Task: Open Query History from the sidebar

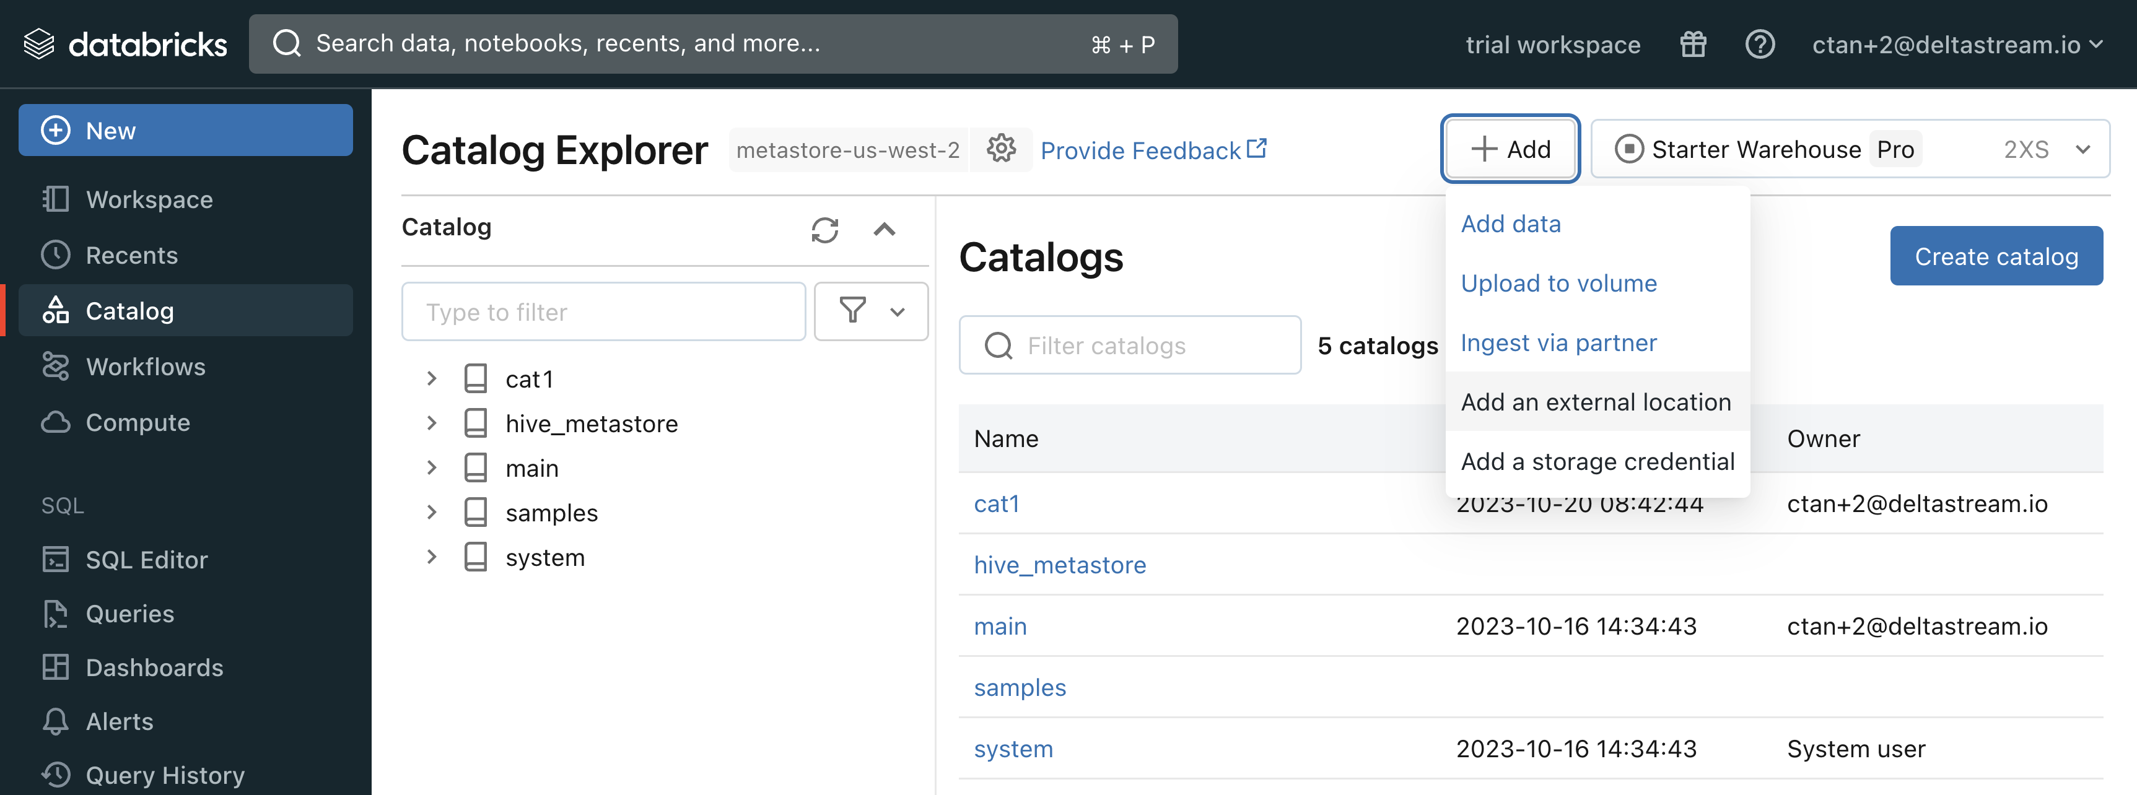Action: tap(186, 775)
